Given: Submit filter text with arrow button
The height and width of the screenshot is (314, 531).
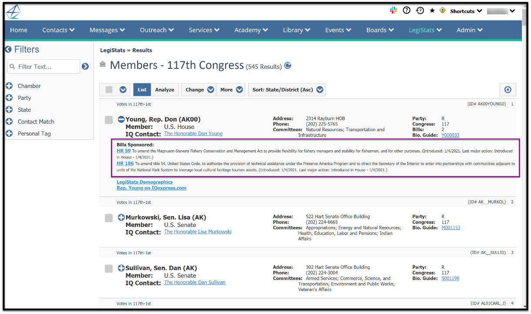Looking at the screenshot, I should pyautogui.click(x=85, y=67).
